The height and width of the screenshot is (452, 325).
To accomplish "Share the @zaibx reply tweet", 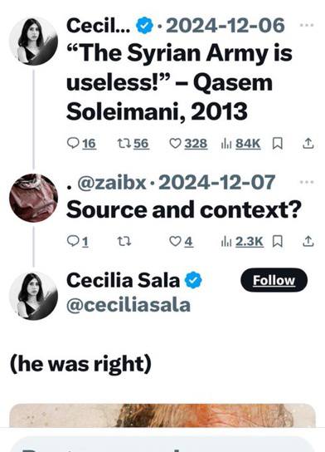I will [x=308, y=241].
